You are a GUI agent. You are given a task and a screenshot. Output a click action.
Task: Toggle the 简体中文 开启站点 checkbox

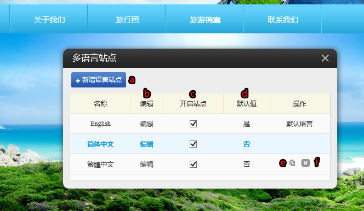193,144
